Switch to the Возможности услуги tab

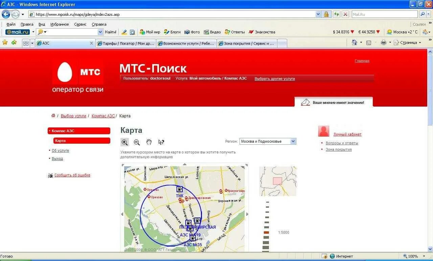point(186,43)
